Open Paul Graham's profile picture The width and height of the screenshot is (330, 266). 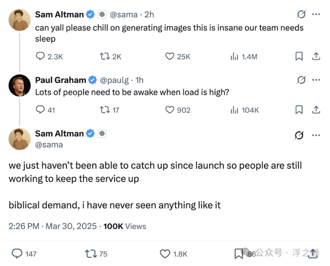click(20, 85)
